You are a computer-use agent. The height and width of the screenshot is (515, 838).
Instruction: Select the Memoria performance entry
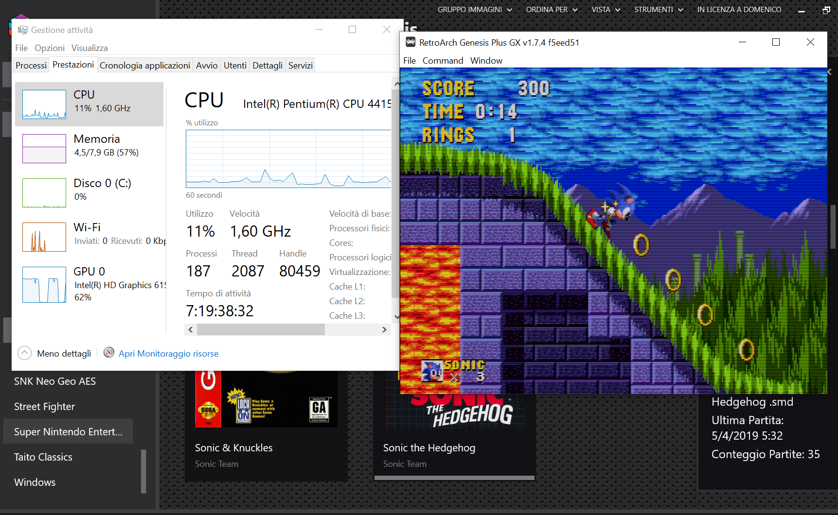89,148
